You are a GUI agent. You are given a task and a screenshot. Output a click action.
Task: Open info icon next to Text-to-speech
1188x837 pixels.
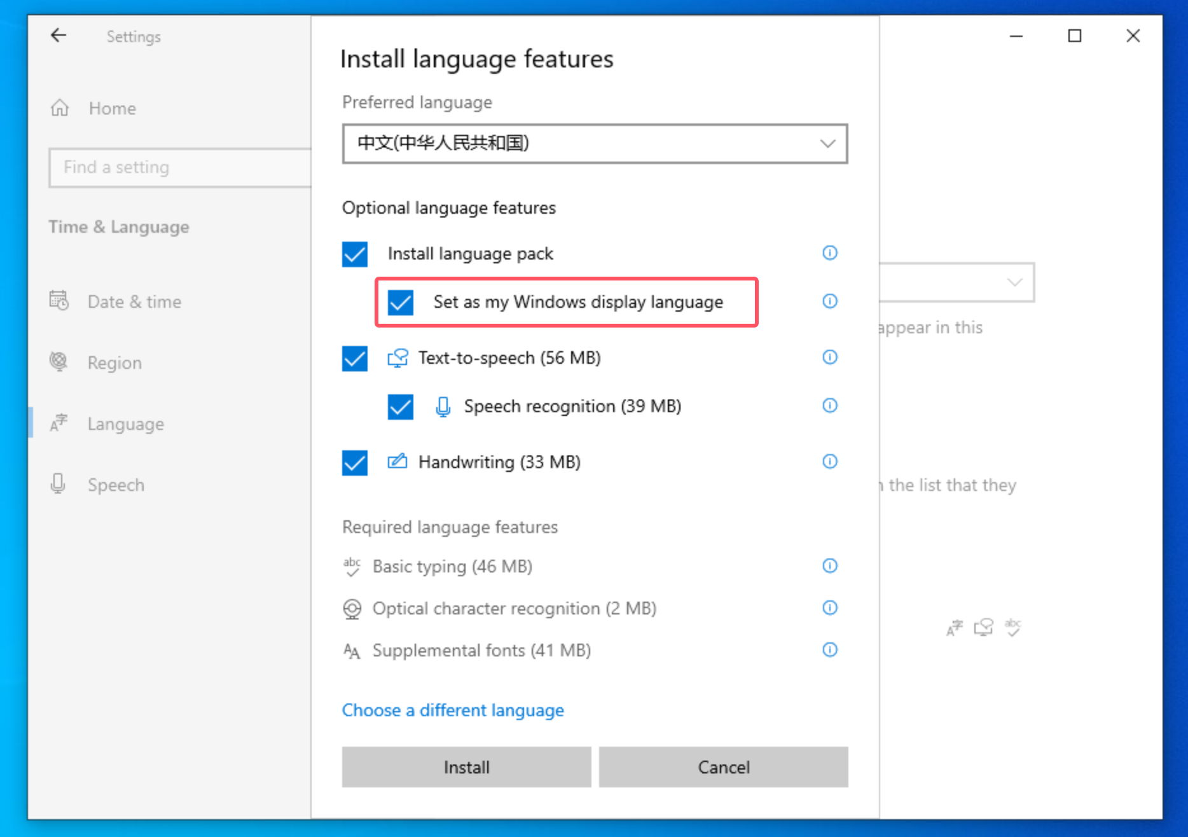click(829, 357)
